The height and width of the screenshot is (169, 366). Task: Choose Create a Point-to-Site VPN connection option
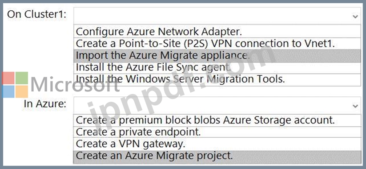tap(217, 44)
